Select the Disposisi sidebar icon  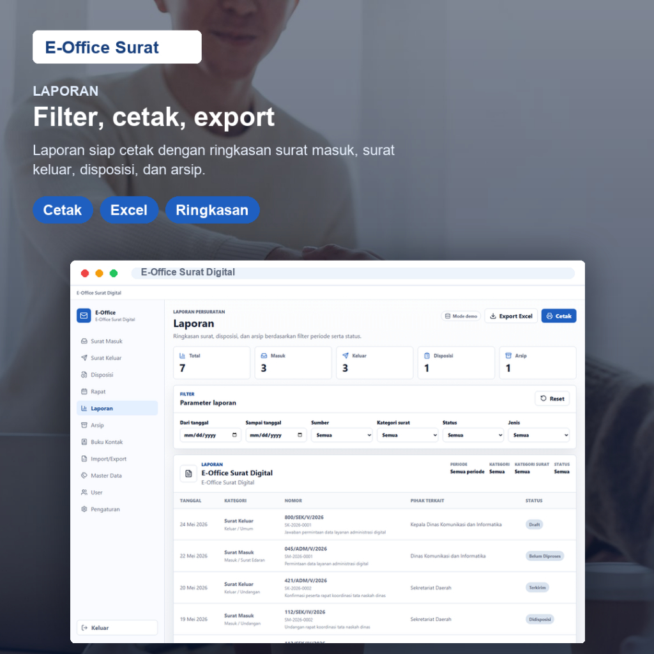pyautogui.click(x=84, y=374)
